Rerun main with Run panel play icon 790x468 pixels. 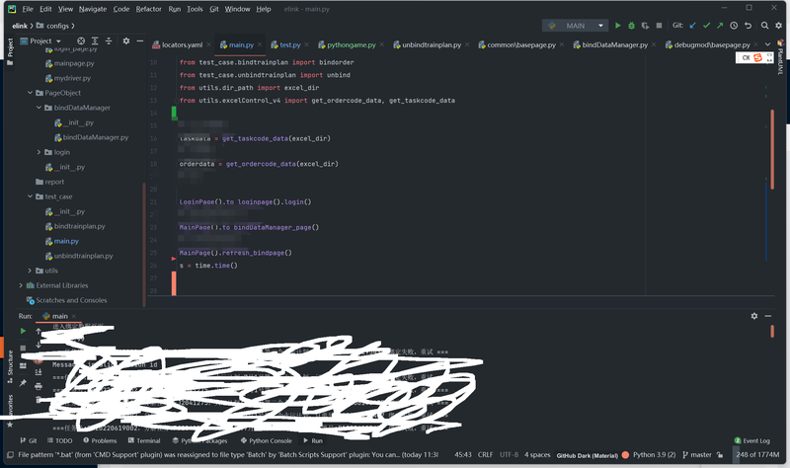tap(23, 331)
